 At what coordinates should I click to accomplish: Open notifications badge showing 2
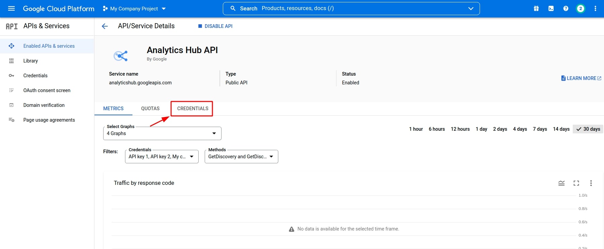580,8
